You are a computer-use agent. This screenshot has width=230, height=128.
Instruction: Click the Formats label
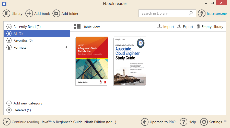click(x=20, y=47)
